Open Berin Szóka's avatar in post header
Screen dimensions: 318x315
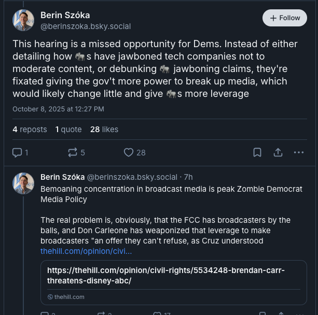[x=23, y=20]
